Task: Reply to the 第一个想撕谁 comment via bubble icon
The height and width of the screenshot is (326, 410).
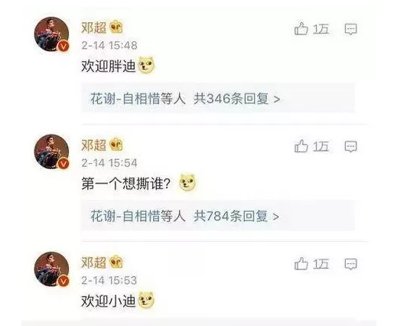Action: click(350, 146)
